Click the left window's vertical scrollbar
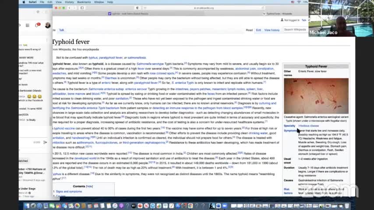Screen dimensions: 374x210 pyautogui.click(x=50, y=121)
